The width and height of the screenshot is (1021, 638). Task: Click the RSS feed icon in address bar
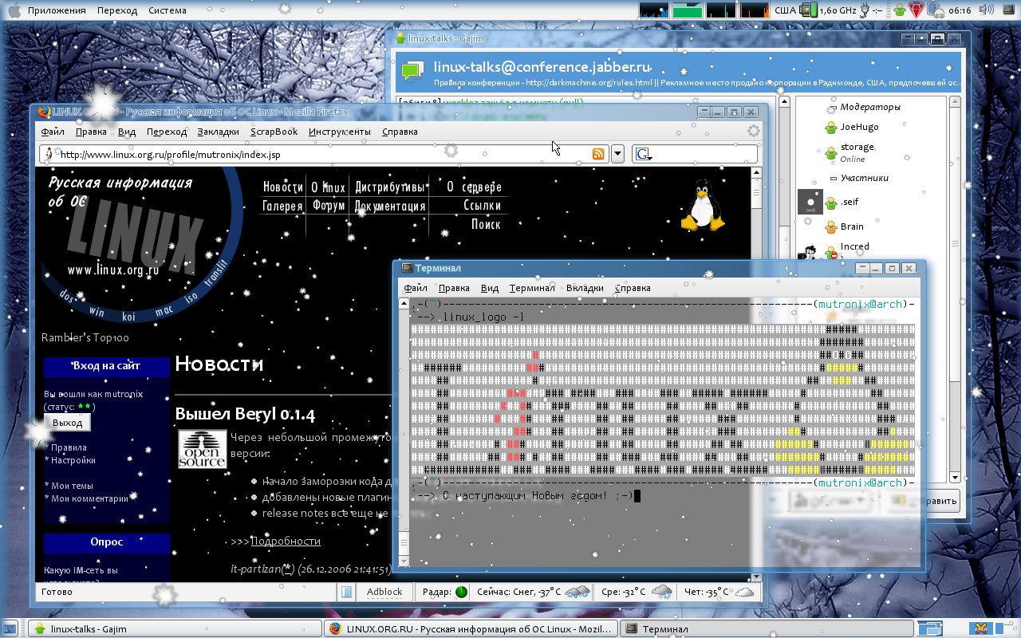point(598,155)
